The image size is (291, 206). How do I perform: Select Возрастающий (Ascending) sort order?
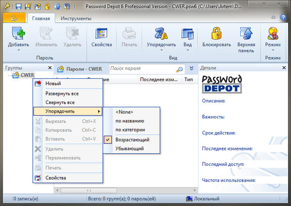pos(132,139)
